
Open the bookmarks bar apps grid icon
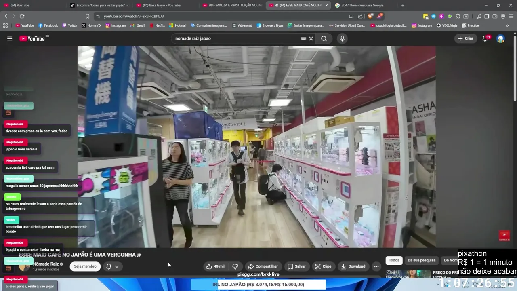[x=5, y=25]
